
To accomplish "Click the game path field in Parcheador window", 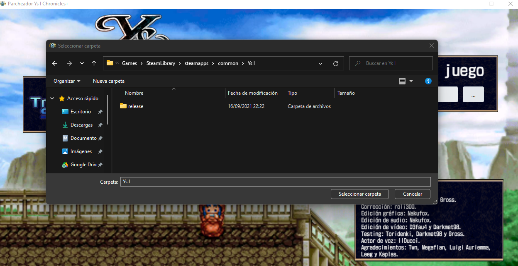I will pyautogui.click(x=448, y=94).
